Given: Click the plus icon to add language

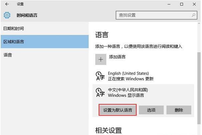Looking at the screenshot, I should [x=101, y=59].
